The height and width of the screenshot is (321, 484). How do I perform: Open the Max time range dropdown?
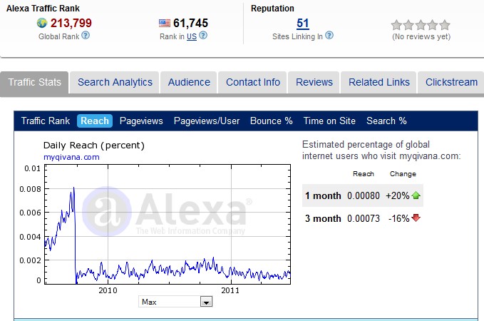click(x=206, y=302)
